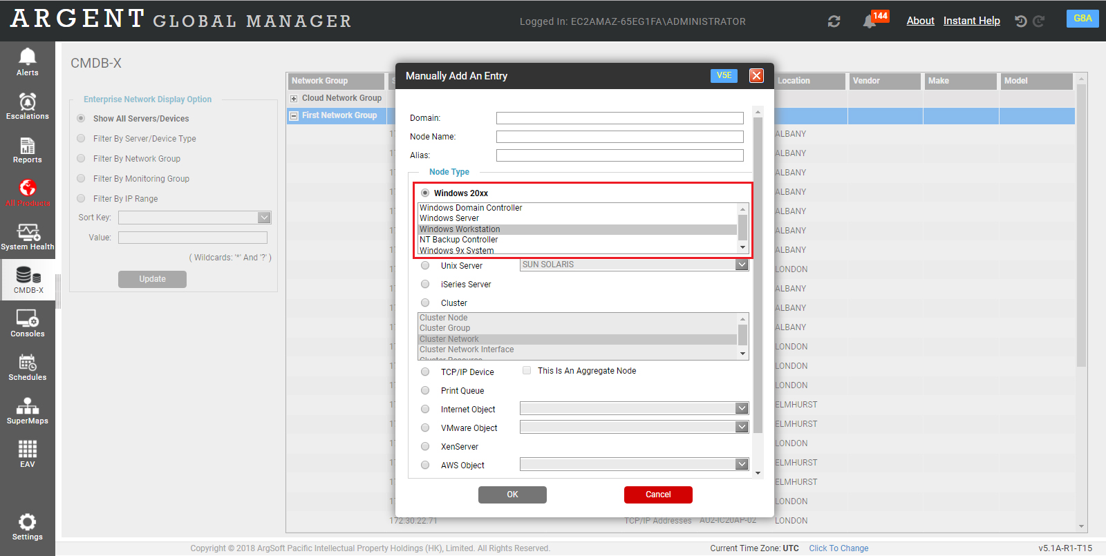
Task: Open the Consoles sidebar icon
Action: point(28,323)
